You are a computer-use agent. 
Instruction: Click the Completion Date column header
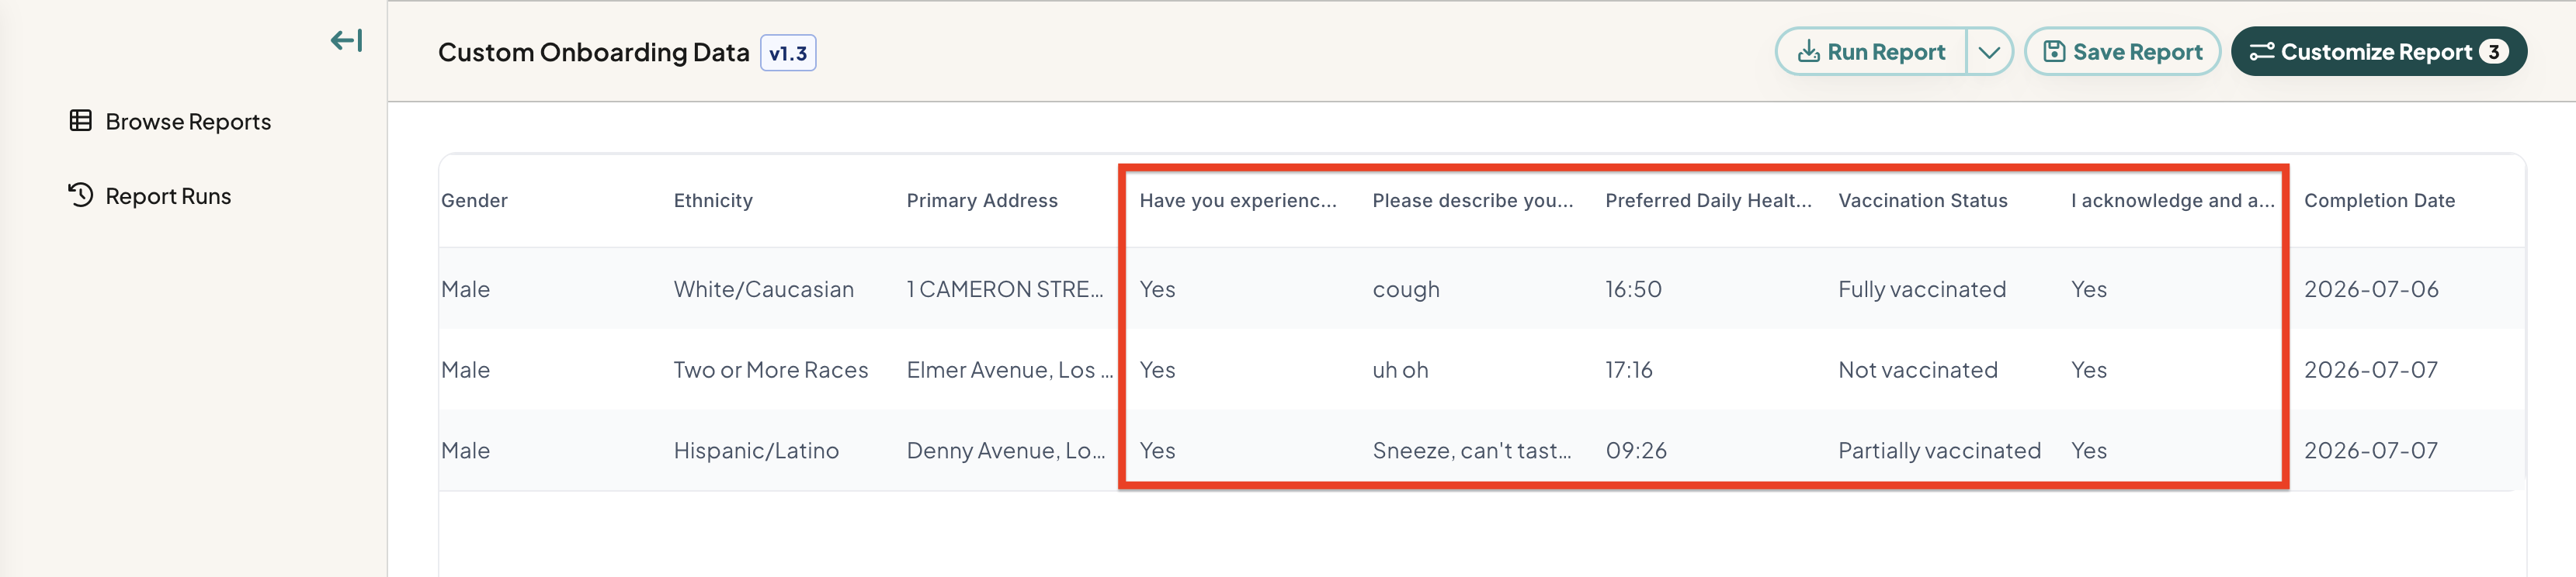[2379, 201]
